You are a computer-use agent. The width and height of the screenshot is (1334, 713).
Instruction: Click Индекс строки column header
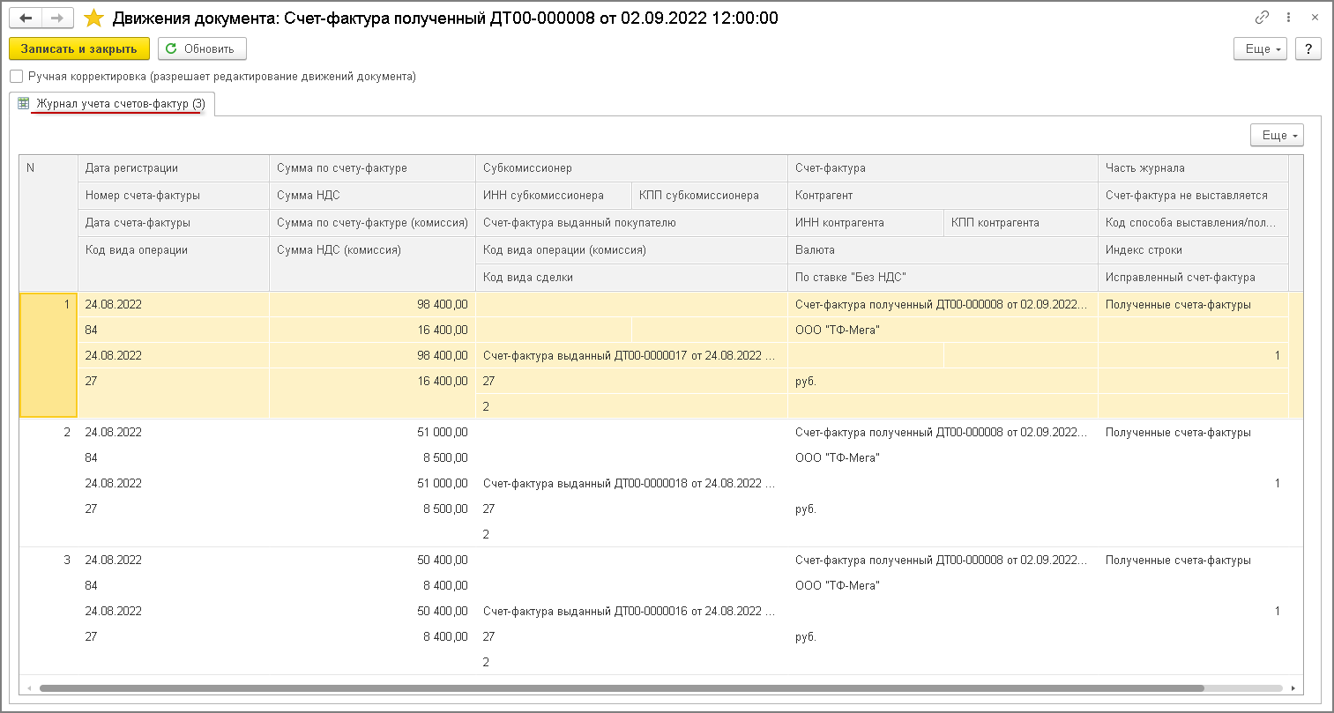tap(1193, 250)
